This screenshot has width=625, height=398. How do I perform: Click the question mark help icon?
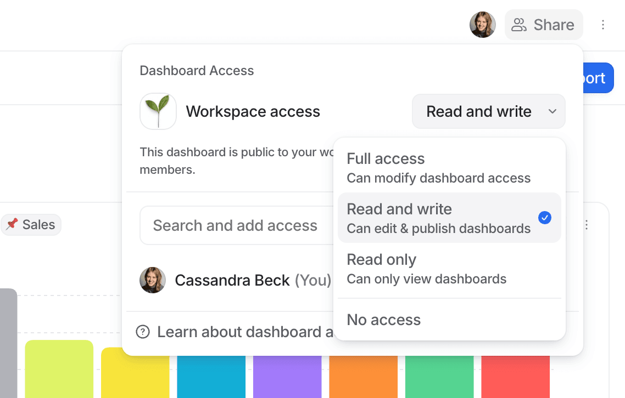coord(143,332)
